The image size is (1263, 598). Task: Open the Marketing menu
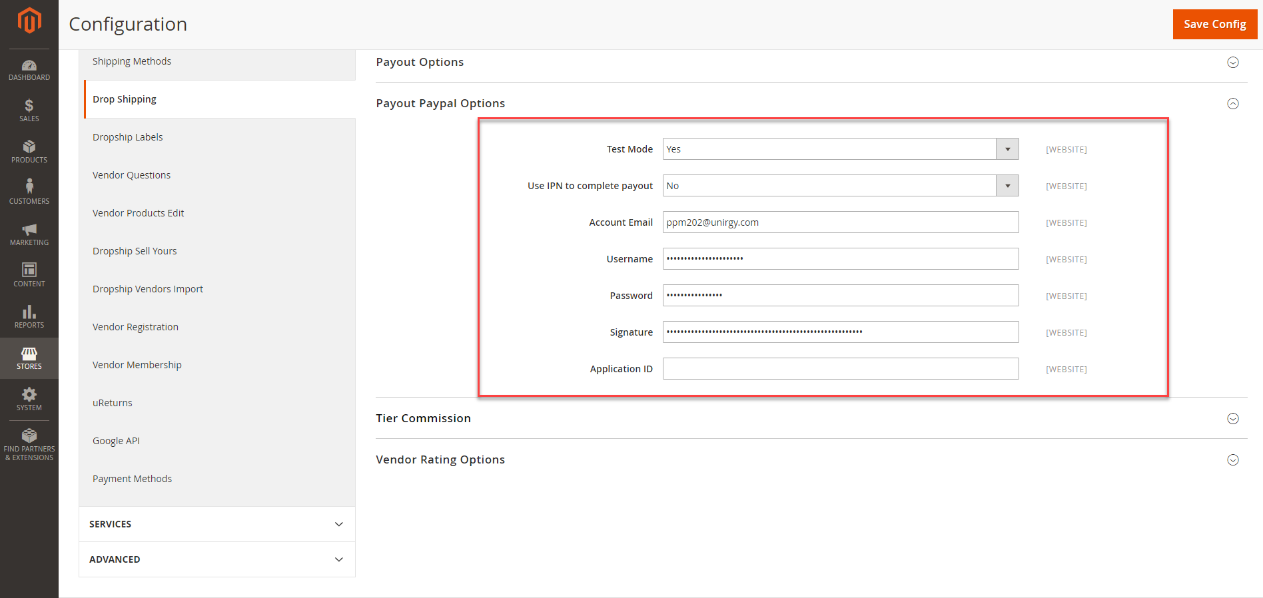tap(29, 234)
